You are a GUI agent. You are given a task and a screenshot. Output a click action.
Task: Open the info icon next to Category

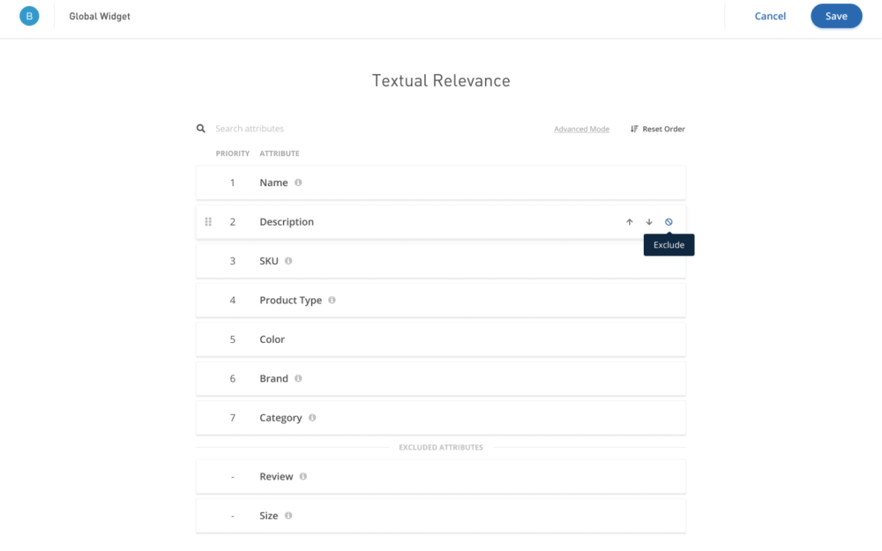(x=312, y=418)
